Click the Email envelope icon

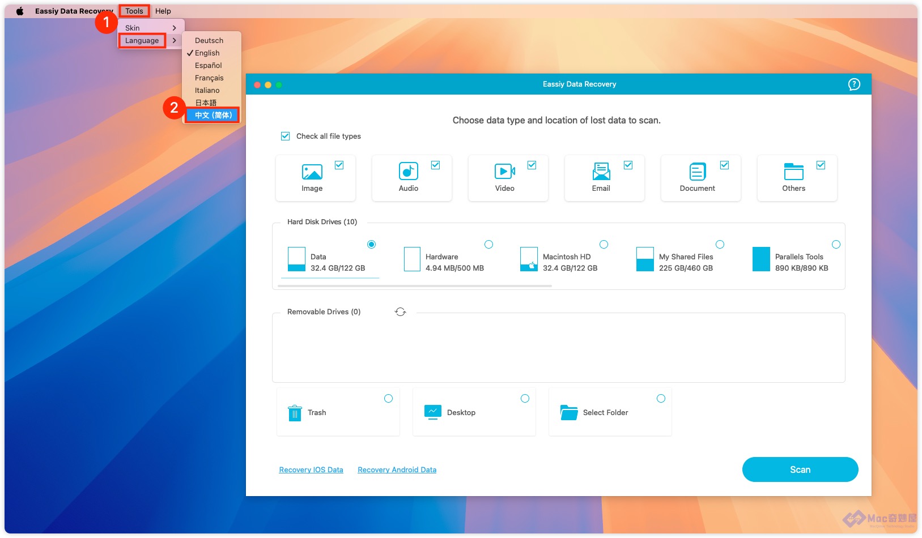click(x=601, y=171)
